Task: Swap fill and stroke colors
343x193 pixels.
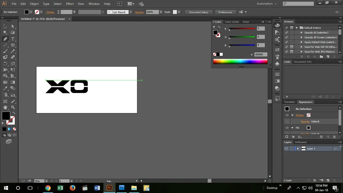Action: pos(14,113)
